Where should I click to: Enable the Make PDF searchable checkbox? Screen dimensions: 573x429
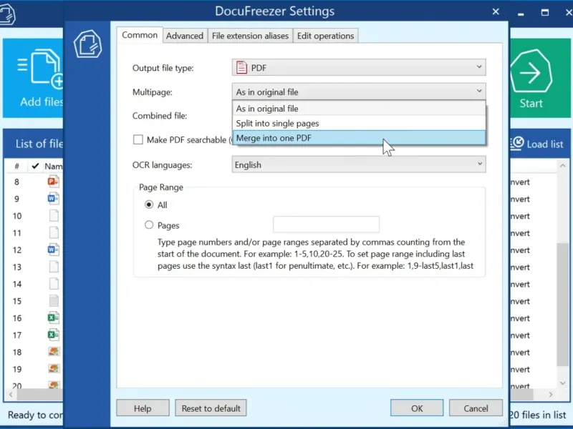(x=138, y=139)
